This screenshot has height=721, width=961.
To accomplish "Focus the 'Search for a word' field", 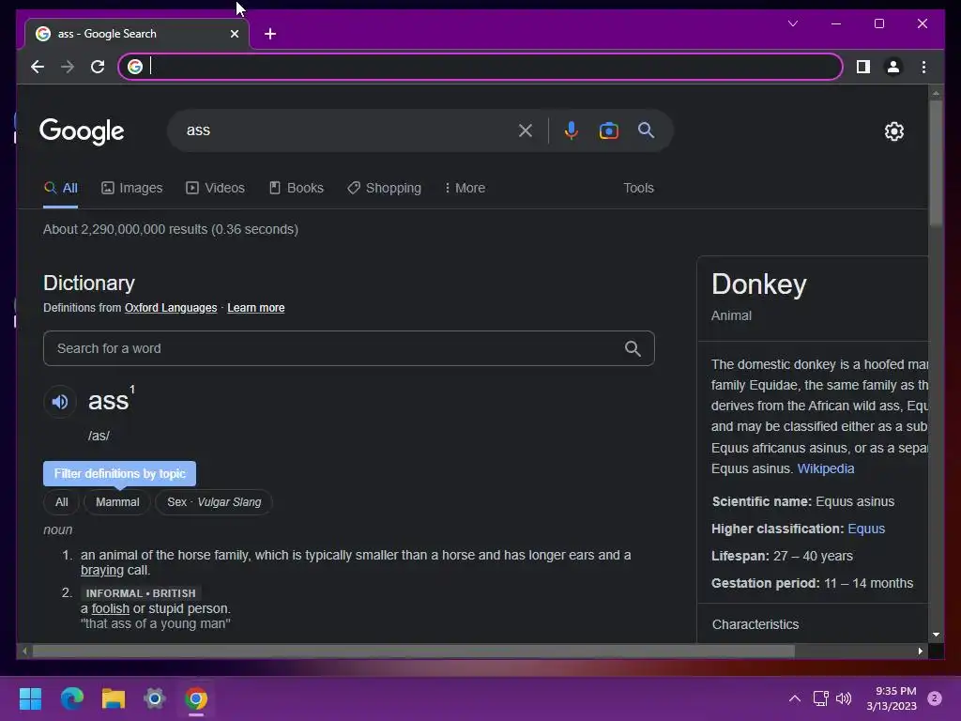I will tap(349, 348).
